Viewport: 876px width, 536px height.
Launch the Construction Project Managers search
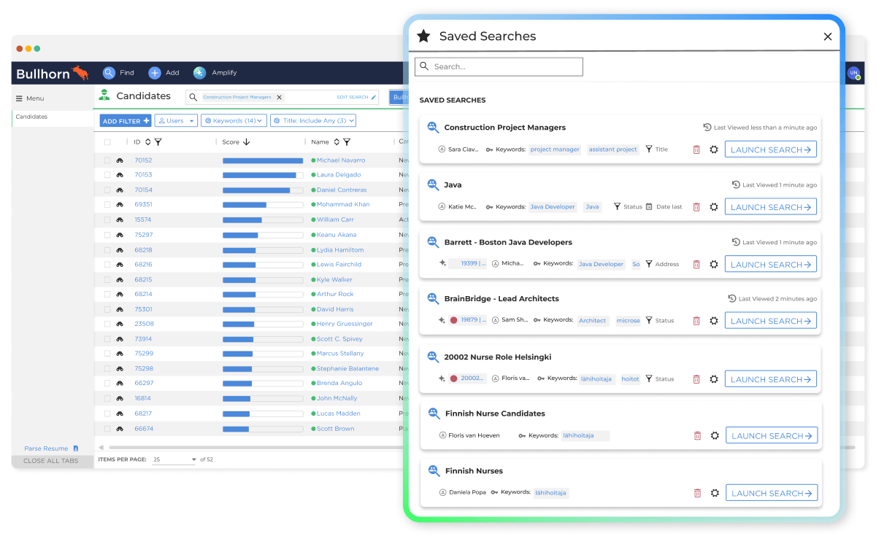point(771,149)
